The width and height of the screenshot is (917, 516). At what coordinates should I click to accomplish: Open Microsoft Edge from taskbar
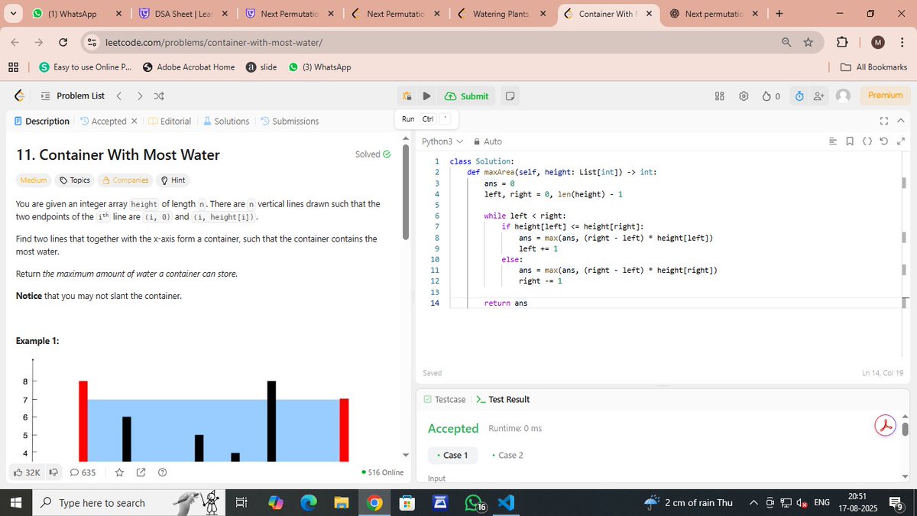[309, 502]
